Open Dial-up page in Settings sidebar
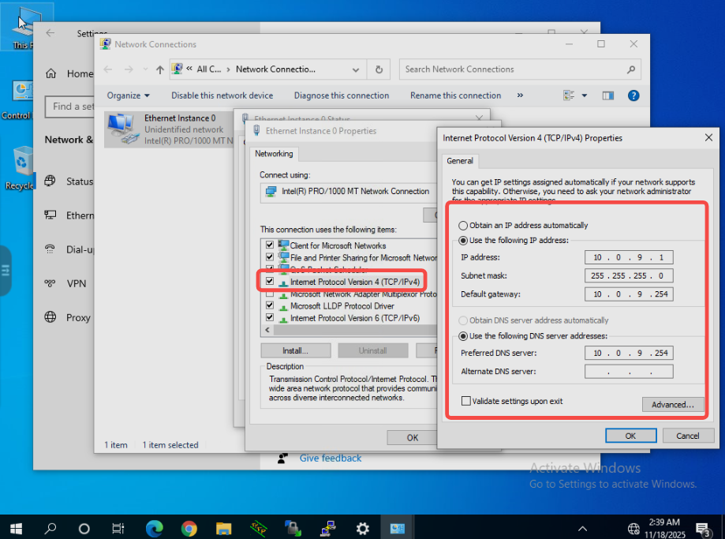This screenshot has height=539, width=725. [x=69, y=249]
